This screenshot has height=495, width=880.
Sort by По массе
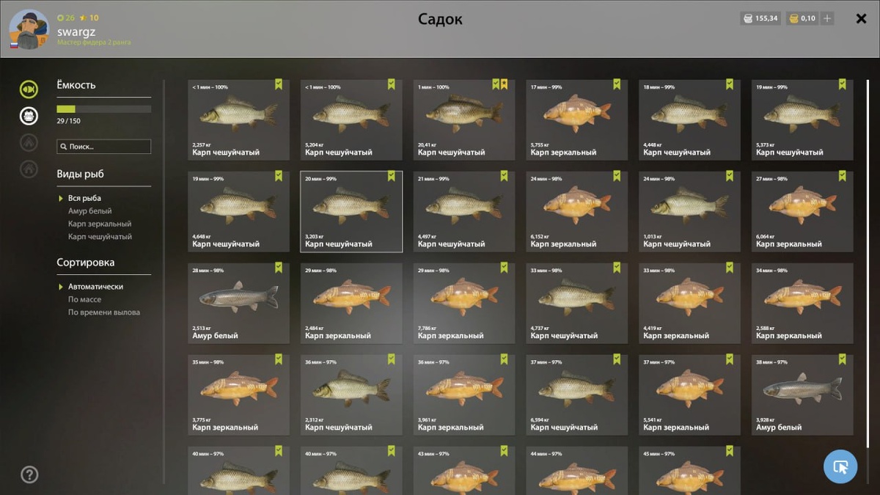pyautogui.click(x=85, y=299)
